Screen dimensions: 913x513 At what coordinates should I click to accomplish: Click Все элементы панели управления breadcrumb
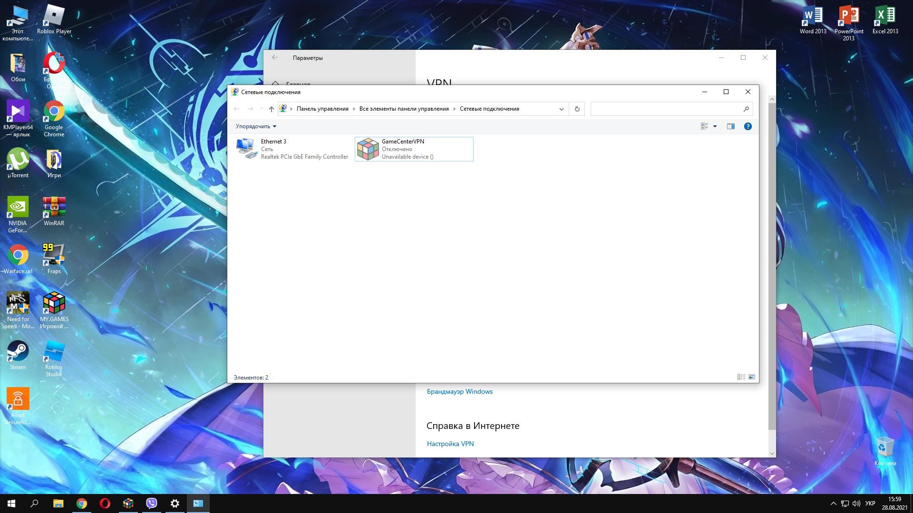pos(404,109)
